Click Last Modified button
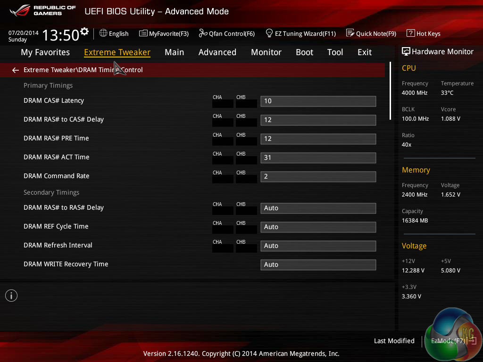Viewport: 483px width, 362px height. click(394, 341)
